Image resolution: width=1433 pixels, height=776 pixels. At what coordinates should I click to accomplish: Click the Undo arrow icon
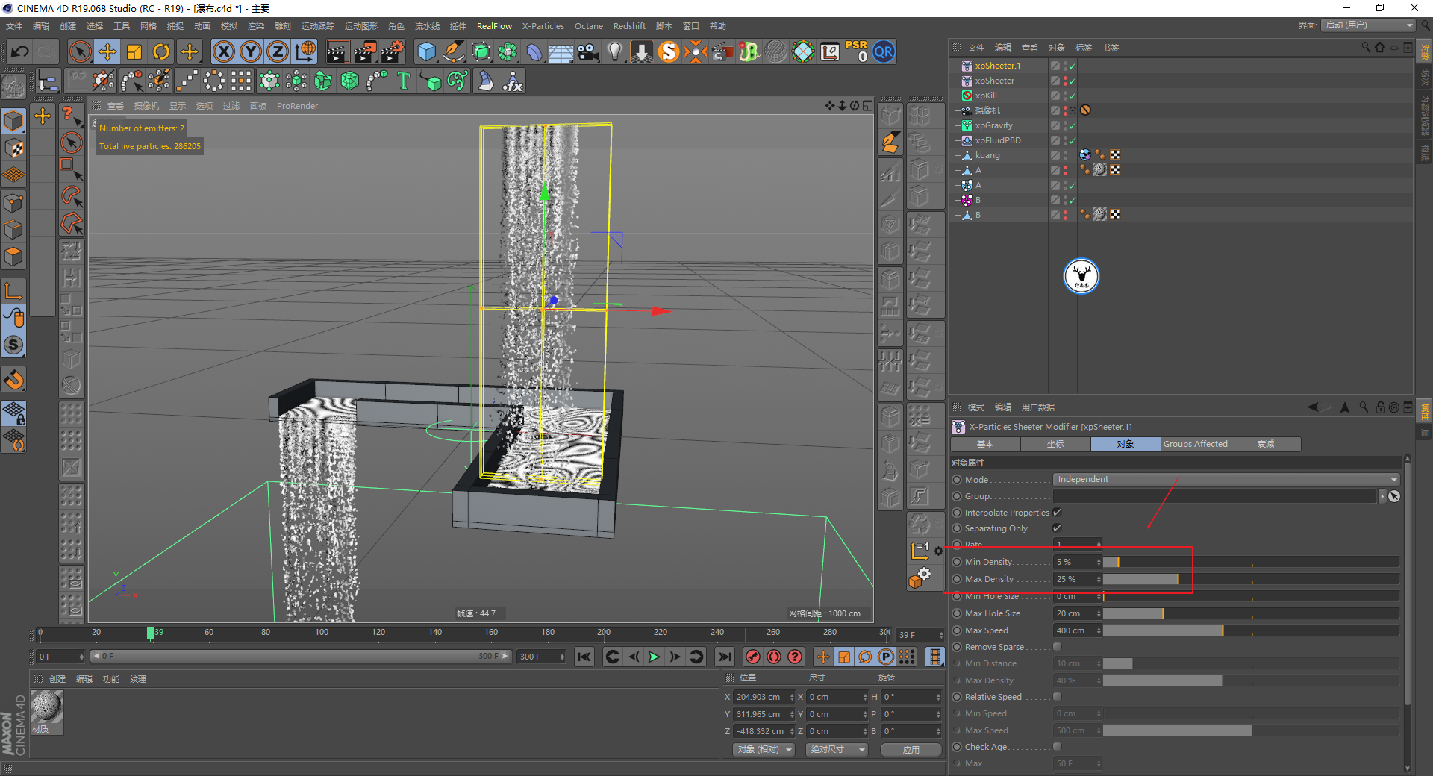20,51
